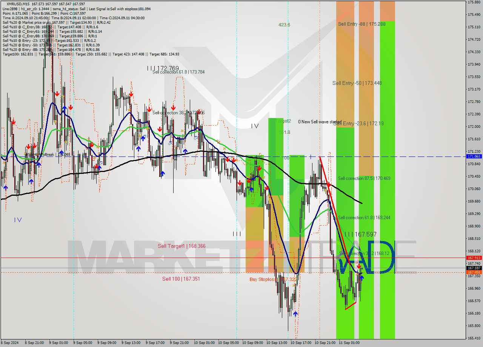Select the 'Sell Entry -88 | 175.288' label
Viewport: 483px width, 347px height.
(361, 24)
